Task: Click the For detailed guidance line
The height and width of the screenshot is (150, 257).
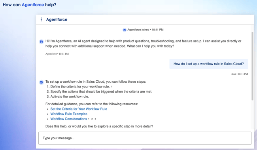Action: pos(92,104)
